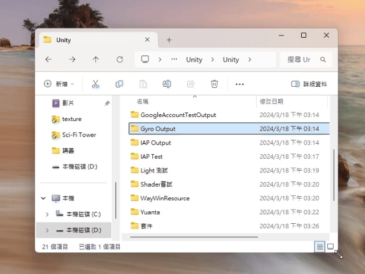Add a new tab
Screen dimensions: 365x274
pos(169,40)
